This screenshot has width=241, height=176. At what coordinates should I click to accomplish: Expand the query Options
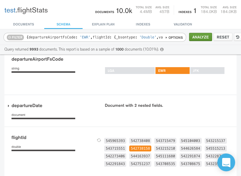[174, 38]
